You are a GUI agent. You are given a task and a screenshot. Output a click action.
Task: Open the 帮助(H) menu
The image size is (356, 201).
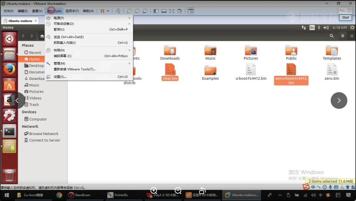coord(88,11)
